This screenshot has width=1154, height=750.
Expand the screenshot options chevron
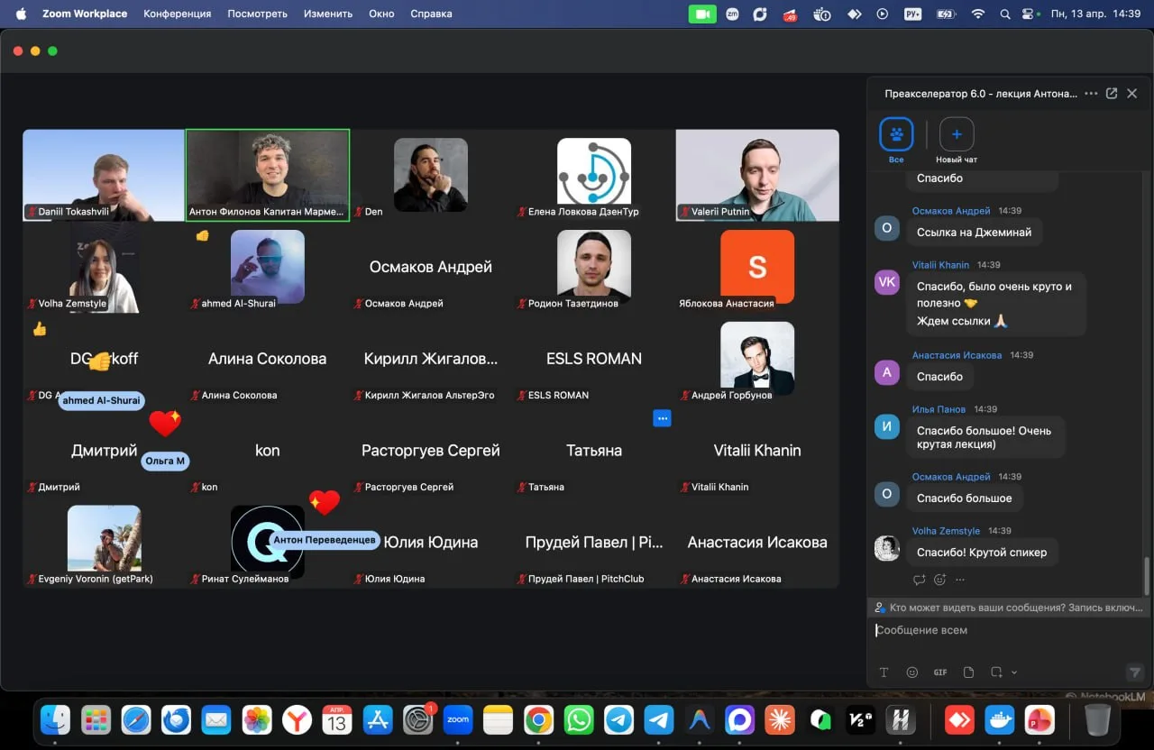click(x=1014, y=672)
